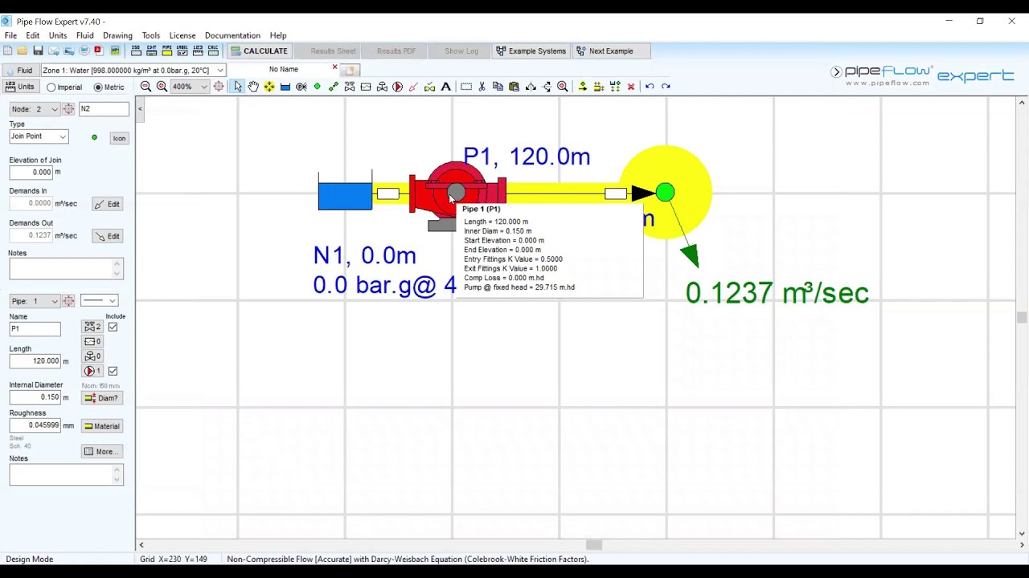Open the Node number dropdown
The height and width of the screenshot is (578, 1029).
(x=55, y=109)
